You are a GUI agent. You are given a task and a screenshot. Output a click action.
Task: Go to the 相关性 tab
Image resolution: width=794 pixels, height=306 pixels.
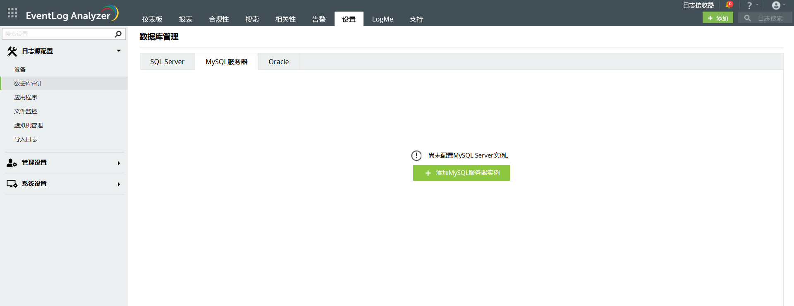pos(285,19)
